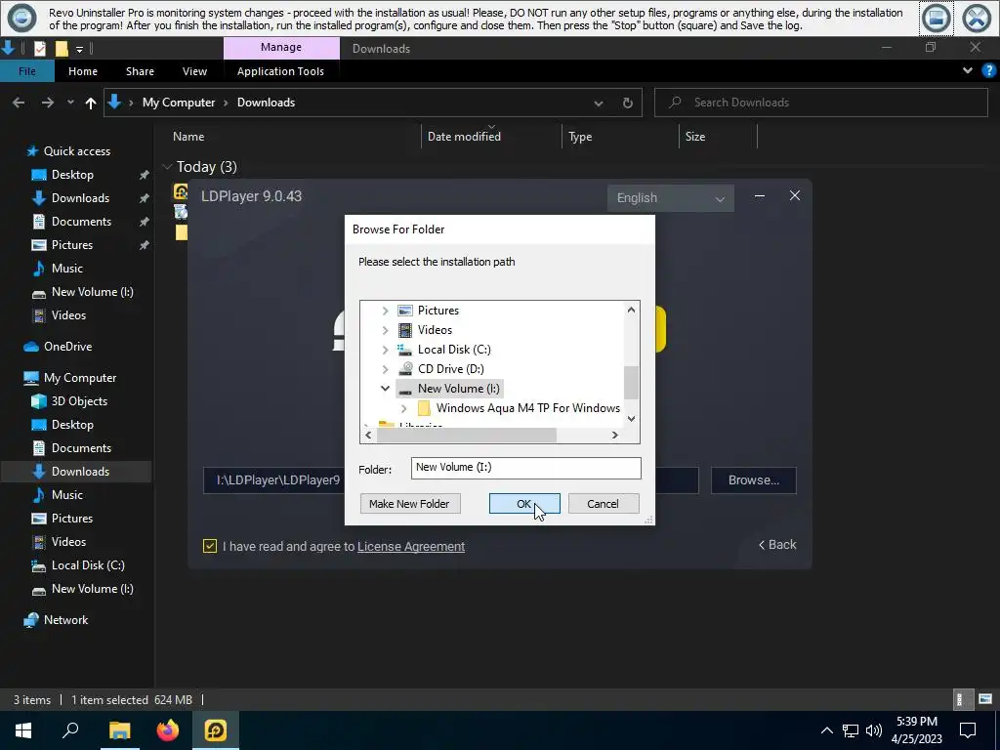Viewport: 1000px width, 750px height.
Task: Open the File menu tab
Action: tap(26, 71)
